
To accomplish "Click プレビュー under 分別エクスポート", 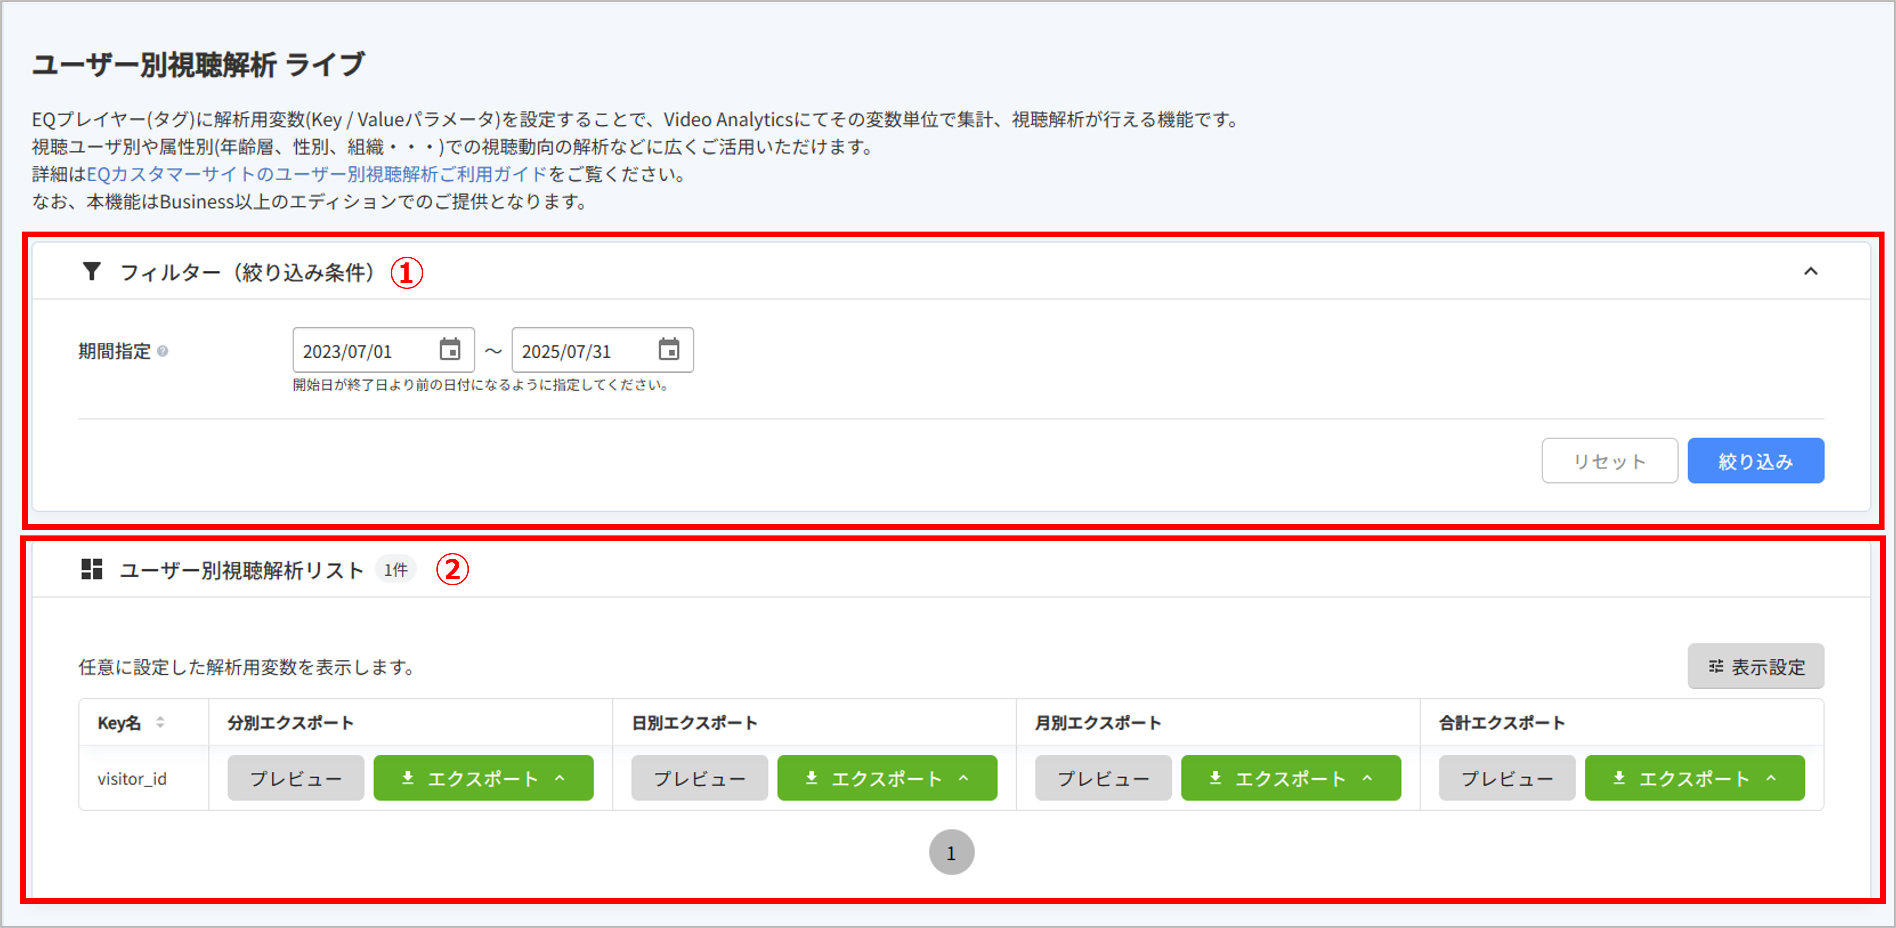I will (x=296, y=778).
